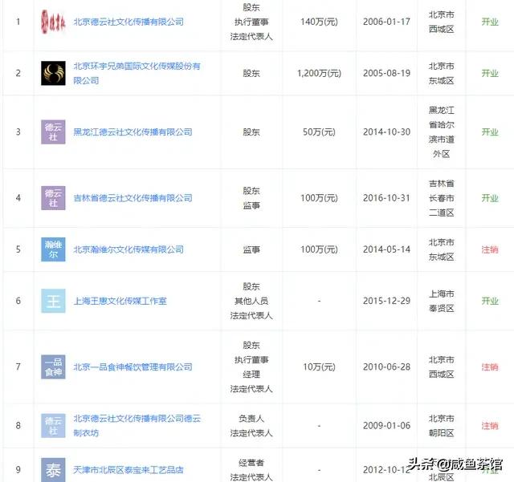Click 其他人员 role in row 6
514x482 pixels.
pos(251,301)
